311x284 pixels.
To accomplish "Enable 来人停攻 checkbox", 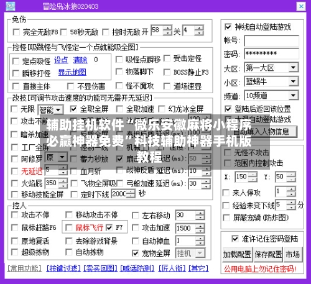I will click(x=226, y=193).
